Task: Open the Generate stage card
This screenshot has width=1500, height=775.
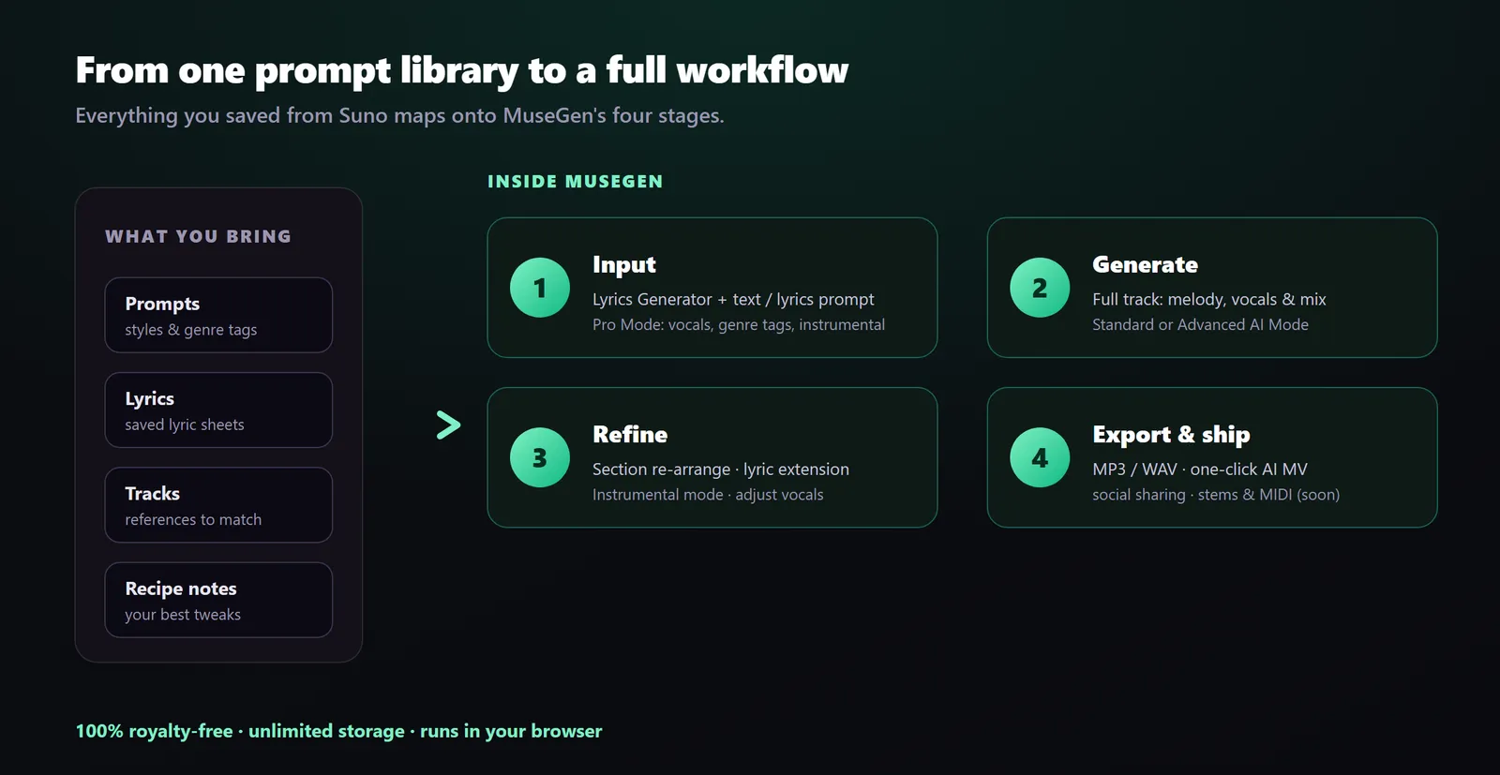Action: pos(1212,288)
